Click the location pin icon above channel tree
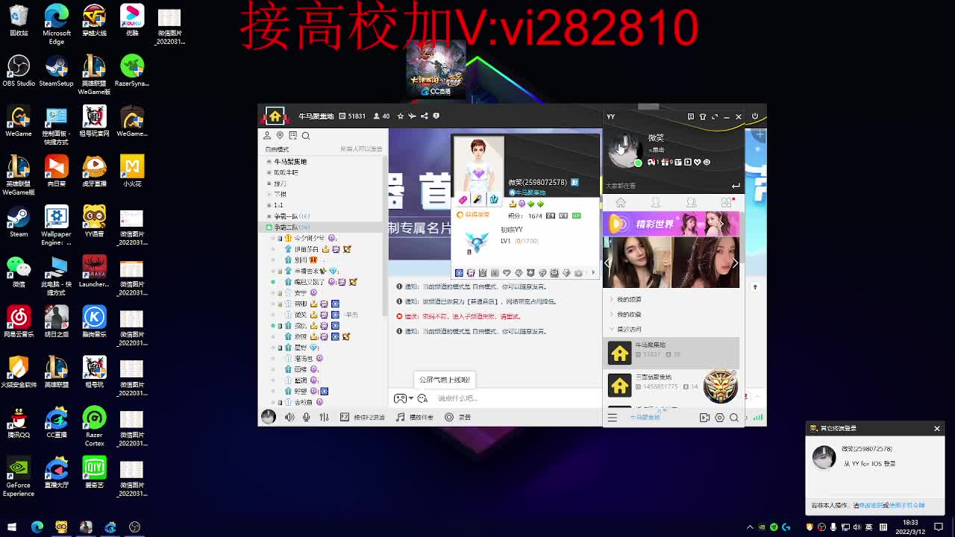Screen dimensions: 955x537 [x=280, y=136]
